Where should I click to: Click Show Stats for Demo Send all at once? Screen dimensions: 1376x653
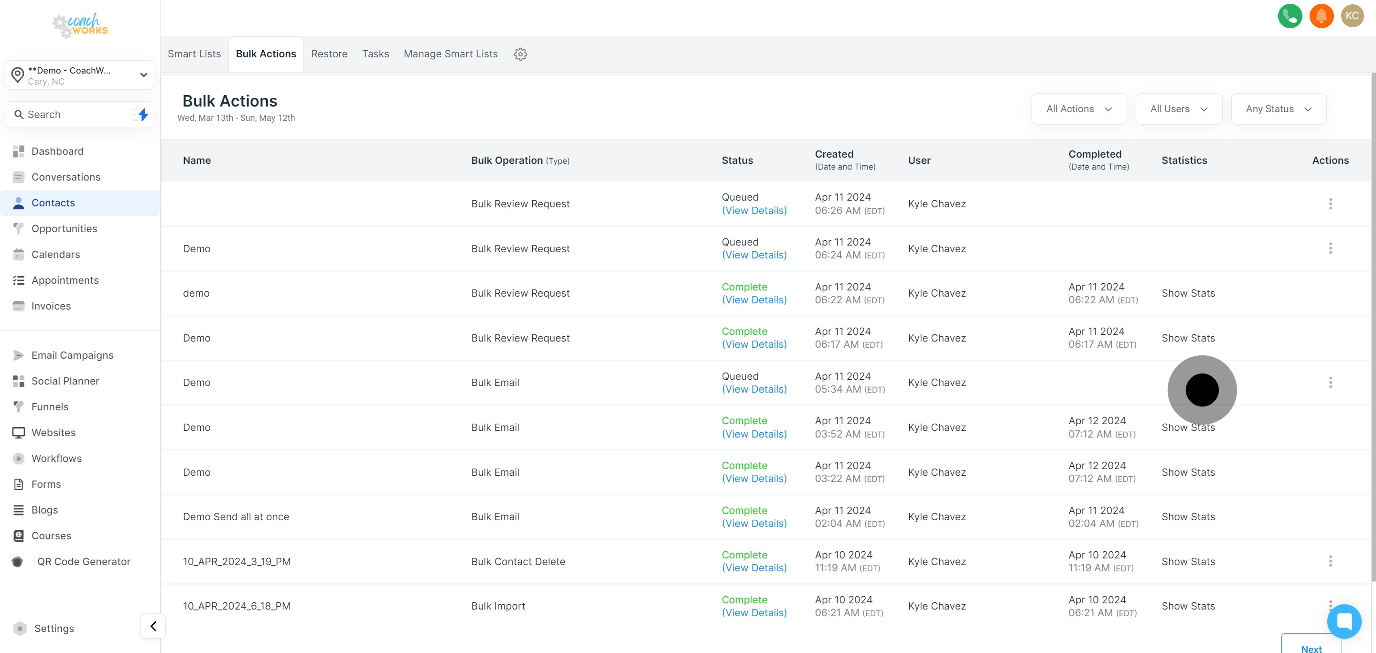pyautogui.click(x=1188, y=516)
